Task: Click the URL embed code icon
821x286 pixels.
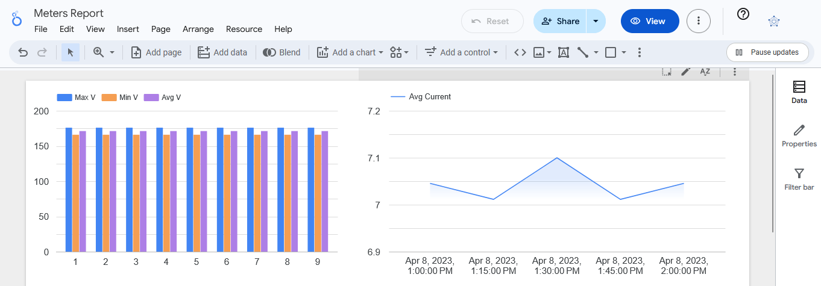Action: coord(520,52)
